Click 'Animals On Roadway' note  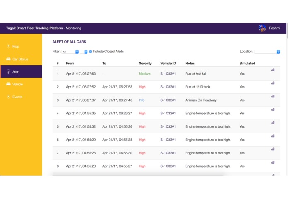(201, 100)
